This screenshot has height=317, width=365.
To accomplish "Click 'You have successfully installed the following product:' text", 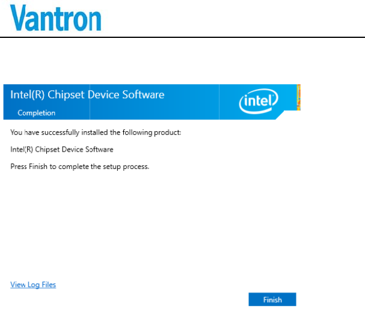I will (x=96, y=132).
